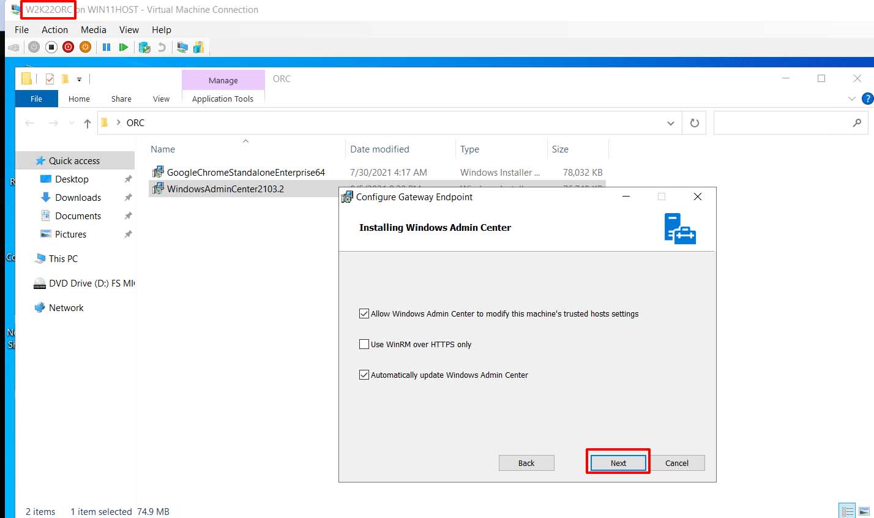Select the DVD Drive (D:) entry
The height and width of the screenshot is (518, 874).
pos(84,283)
